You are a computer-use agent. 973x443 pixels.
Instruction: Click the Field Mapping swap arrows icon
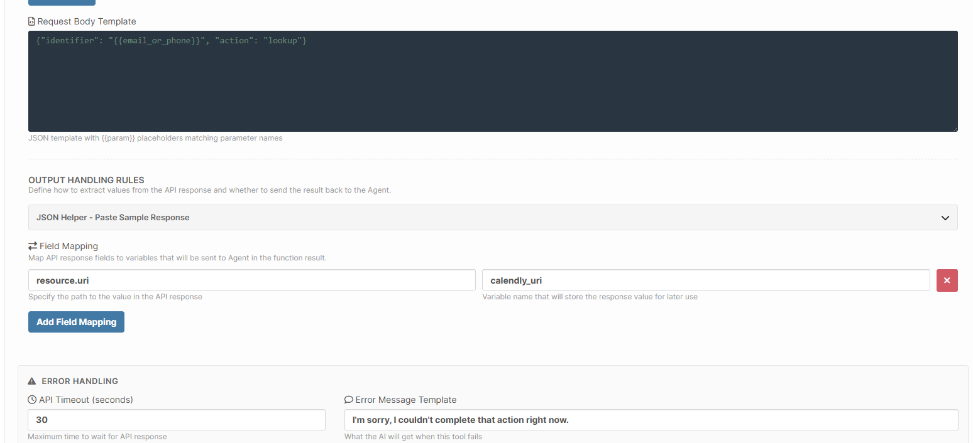[33, 246]
